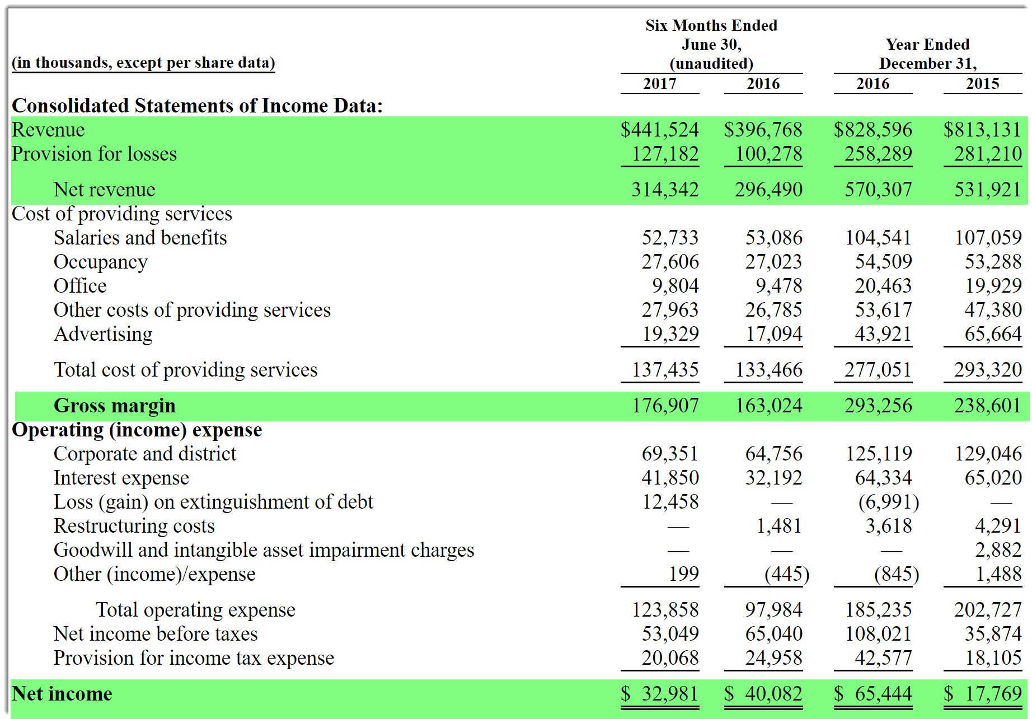Screen dimensions: 1032x719
Task: Click the 'Cost of providing services' heading
Action: tap(122, 214)
